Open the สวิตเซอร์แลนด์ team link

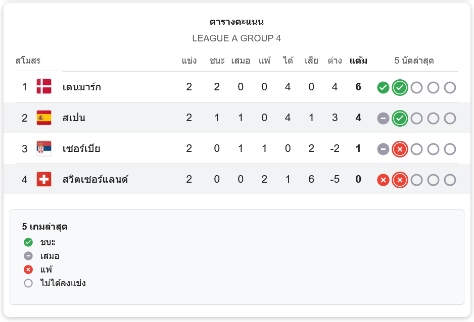(95, 179)
